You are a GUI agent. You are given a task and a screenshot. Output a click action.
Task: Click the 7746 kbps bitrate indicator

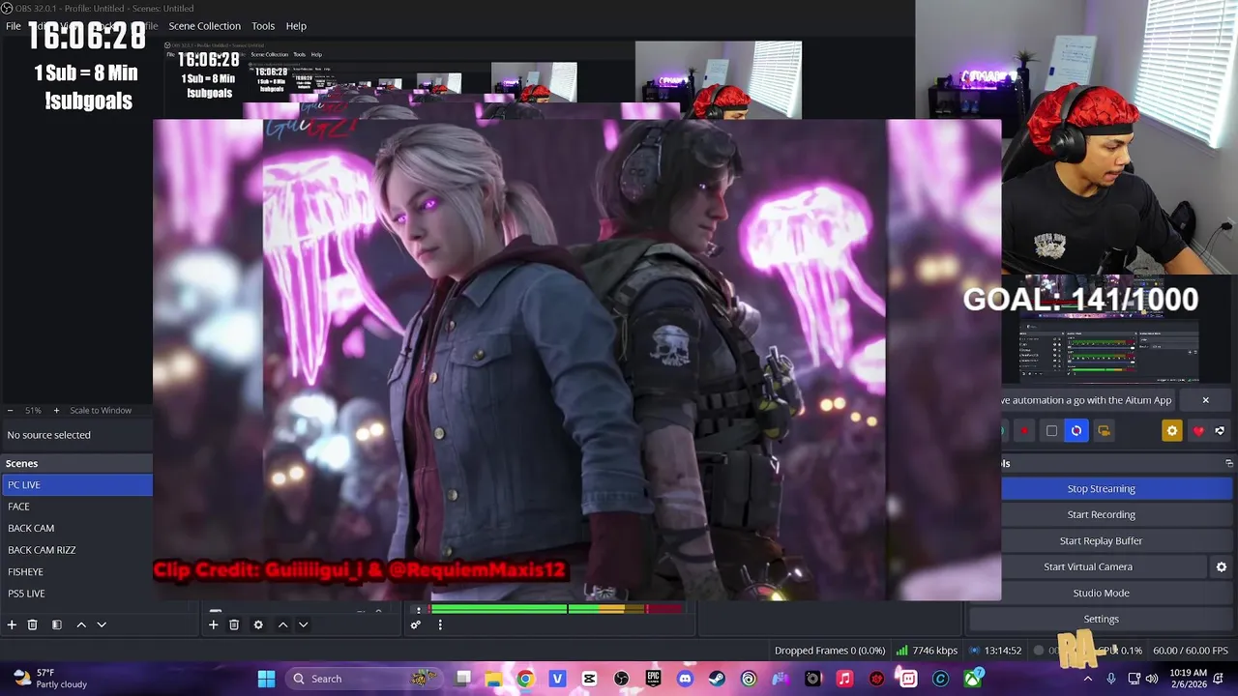point(927,651)
